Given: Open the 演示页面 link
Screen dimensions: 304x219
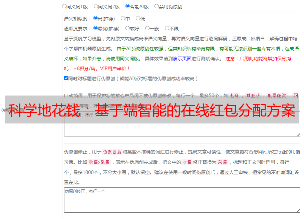Looking at the screenshot, I should point(182,59).
